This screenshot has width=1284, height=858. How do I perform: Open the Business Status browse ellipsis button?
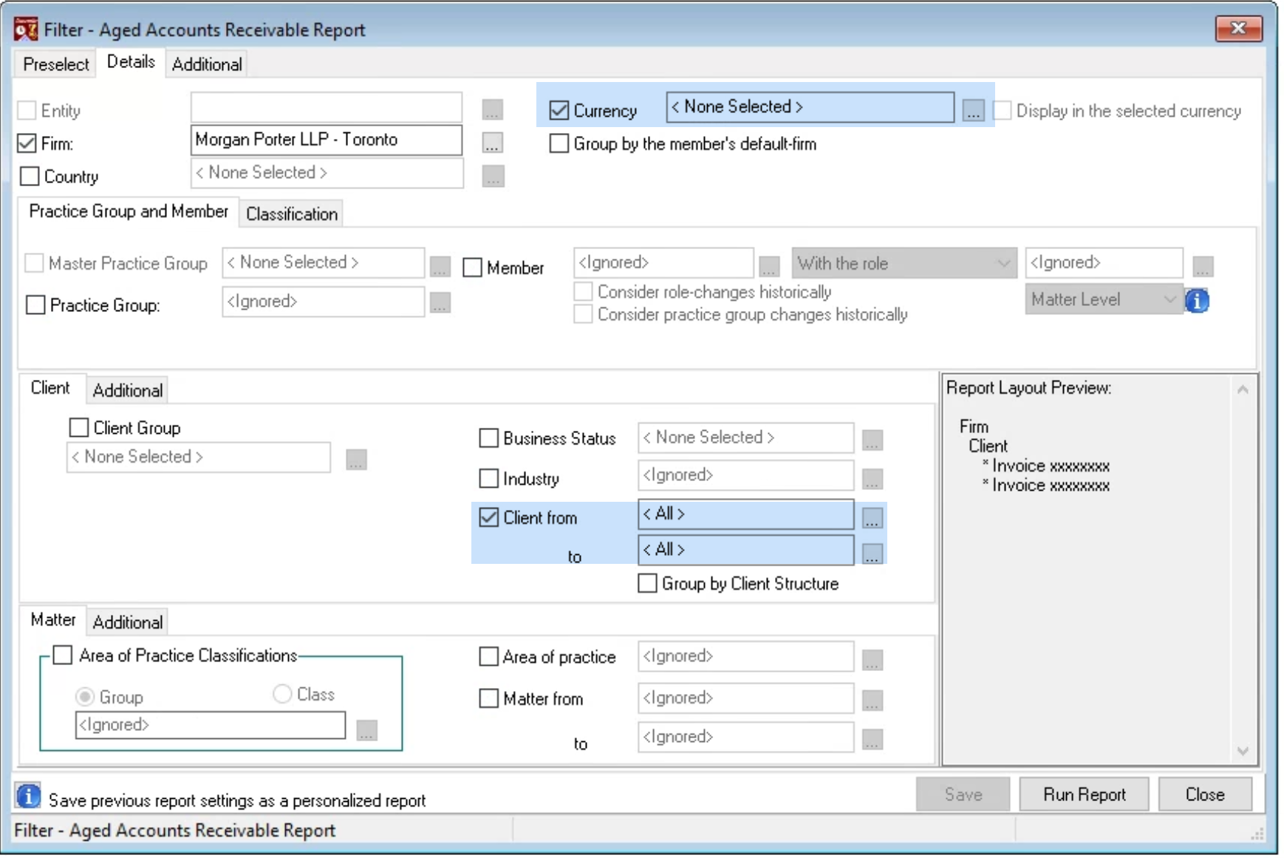pos(872,440)
